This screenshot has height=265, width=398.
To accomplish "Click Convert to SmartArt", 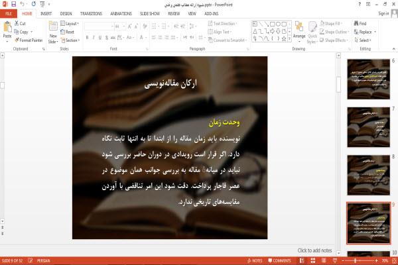I will tap(227, 40).
